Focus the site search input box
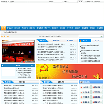 point(89,36)
